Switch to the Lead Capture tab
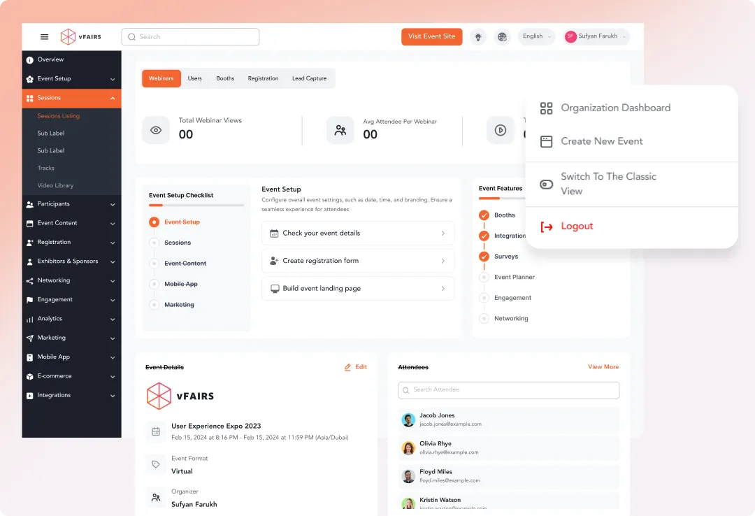Viewport: 755px width, 516px height. click(309, 78)
